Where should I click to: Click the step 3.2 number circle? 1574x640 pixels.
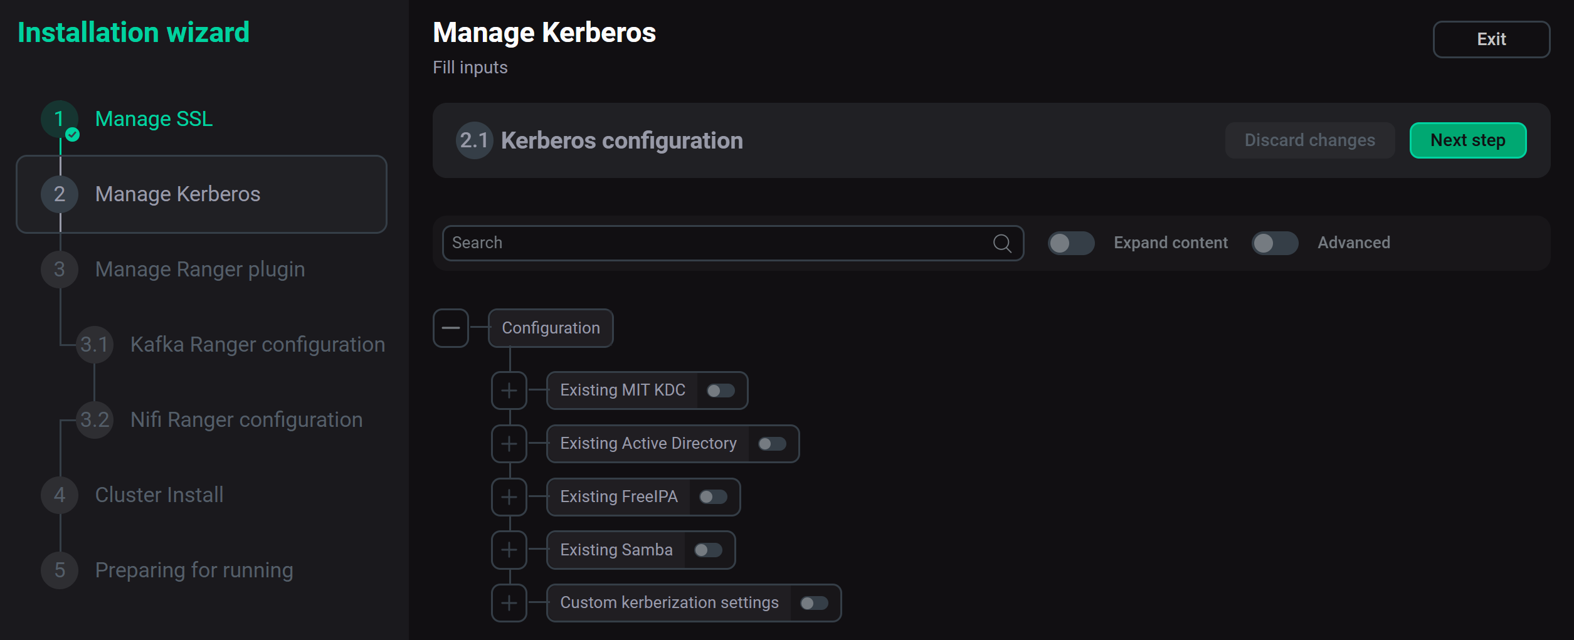pos(95,420)
